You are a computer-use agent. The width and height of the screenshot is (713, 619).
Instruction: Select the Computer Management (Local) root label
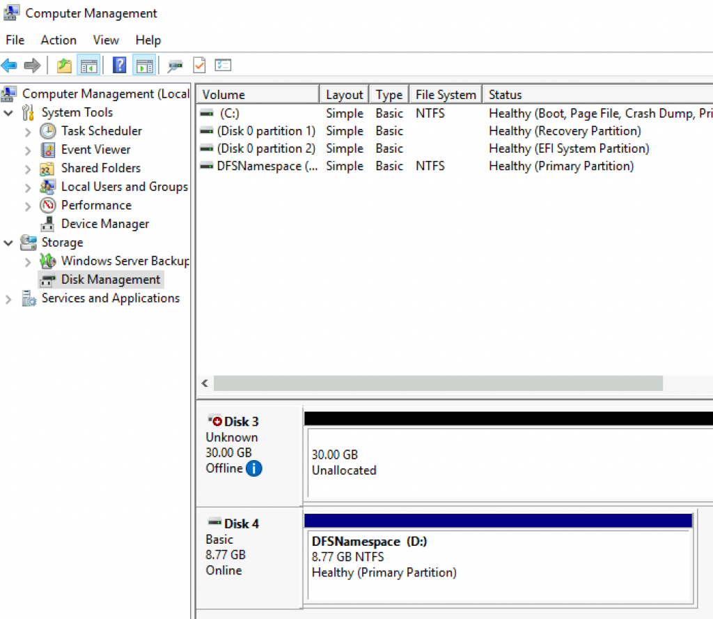point(106,94)
